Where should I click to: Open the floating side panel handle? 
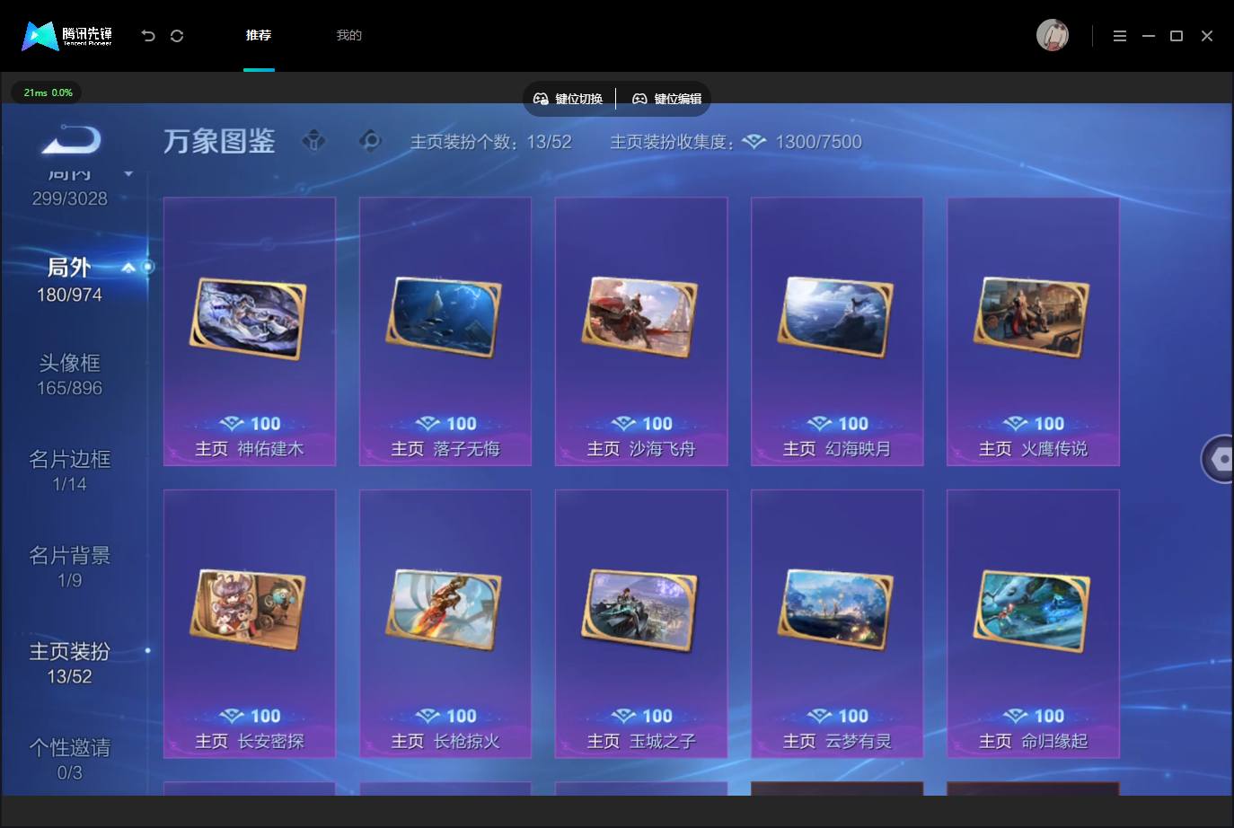[x=1218, y=459]
